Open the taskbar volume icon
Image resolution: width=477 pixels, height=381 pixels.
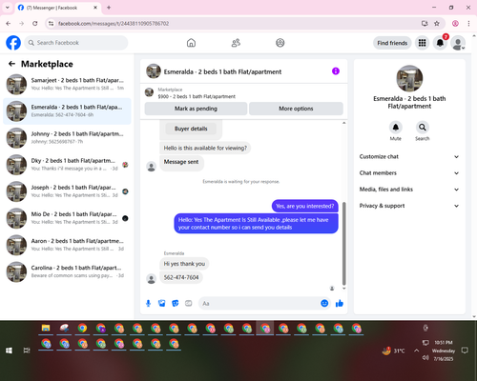click(x=425, y=358)
